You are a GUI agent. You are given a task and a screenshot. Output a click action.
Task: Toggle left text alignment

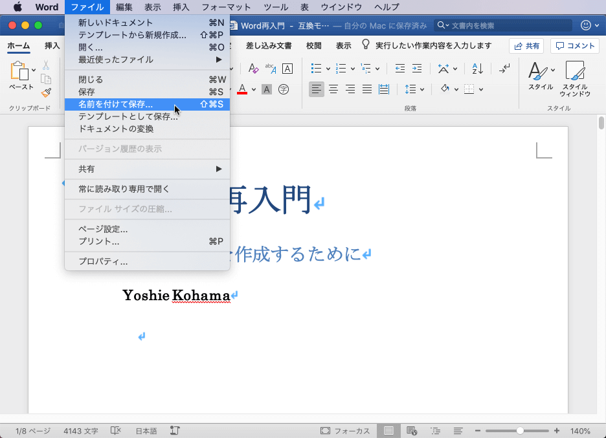pos(316,89)
